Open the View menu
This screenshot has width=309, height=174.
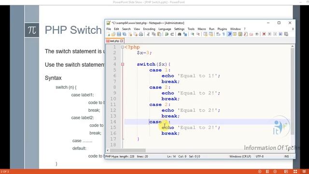click(137, 29)
